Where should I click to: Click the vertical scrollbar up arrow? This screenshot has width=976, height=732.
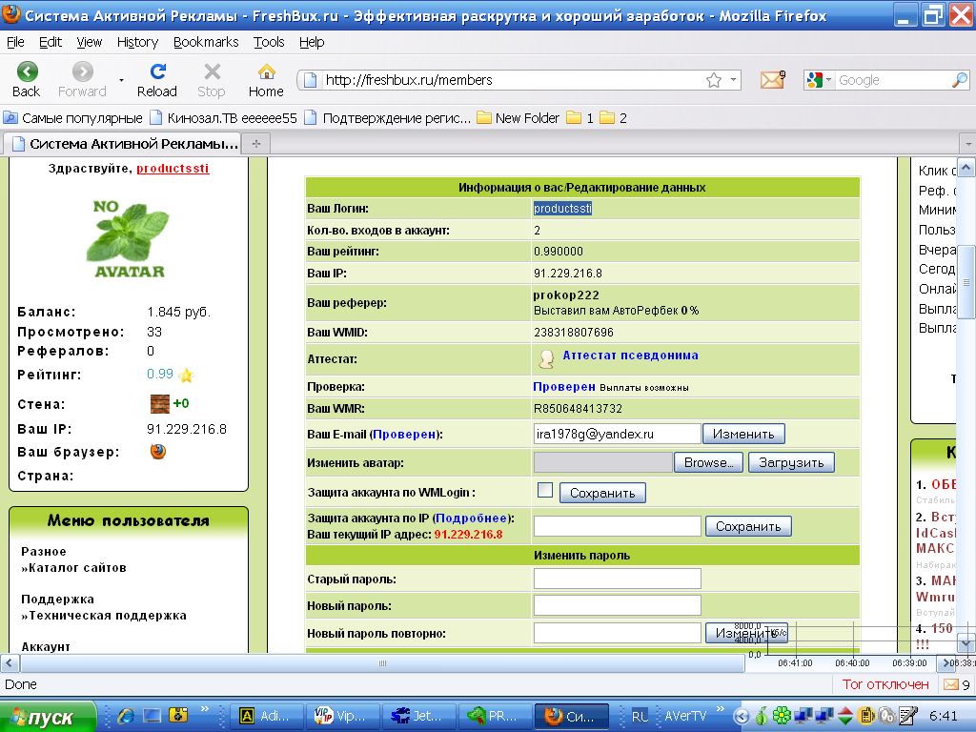tap(966, 168)
